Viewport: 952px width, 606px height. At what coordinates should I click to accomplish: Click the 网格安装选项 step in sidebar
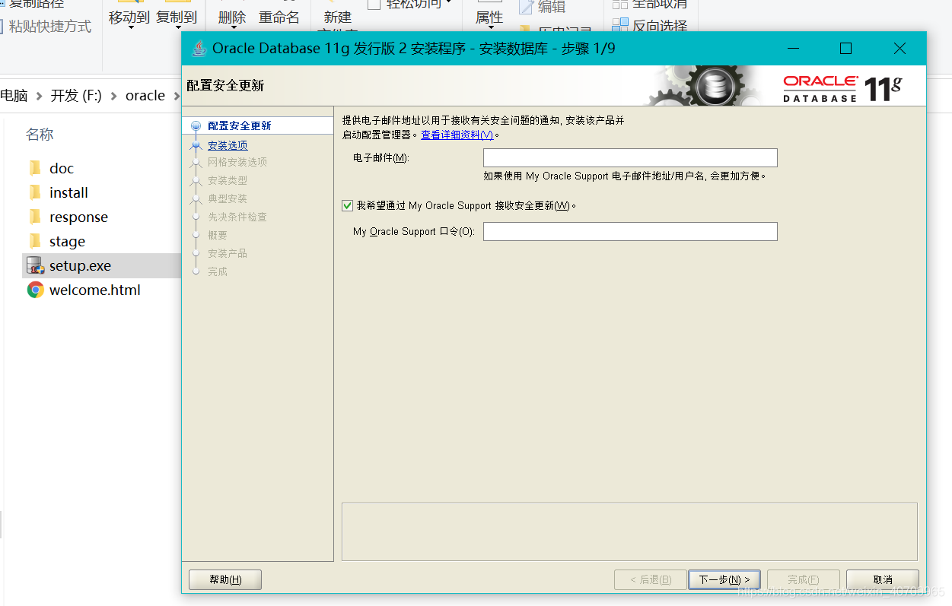237,162
